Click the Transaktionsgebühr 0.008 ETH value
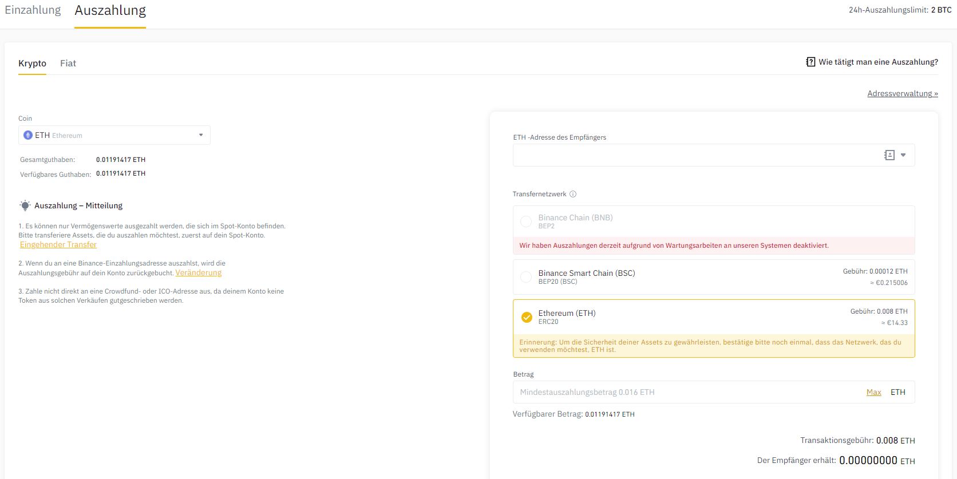 tap(895, 441)
